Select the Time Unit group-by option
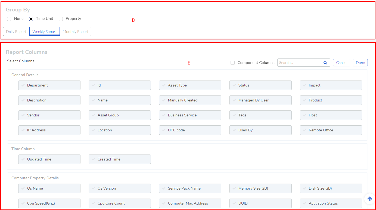The width and height of the screenshot is (376, 210). pyautogui.click(x=31, y=19)
